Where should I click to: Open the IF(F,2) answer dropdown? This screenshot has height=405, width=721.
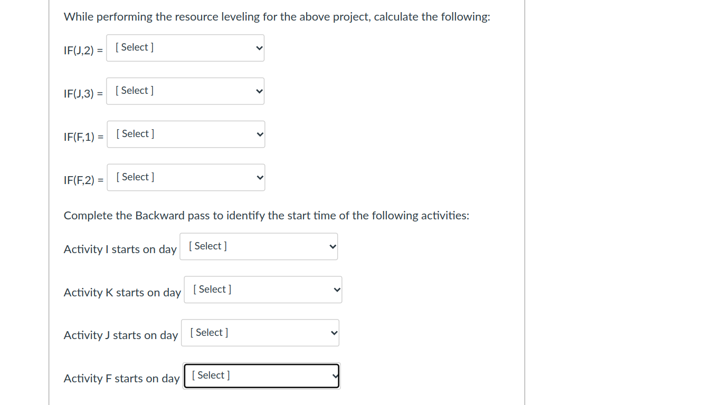click(x=185, y=177)
